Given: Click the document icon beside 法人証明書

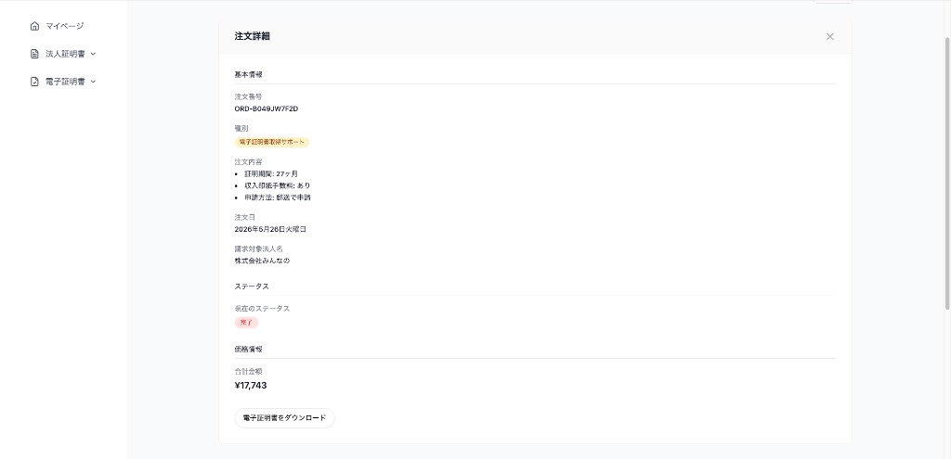Looking at the screenshot, I should point(34,54).
